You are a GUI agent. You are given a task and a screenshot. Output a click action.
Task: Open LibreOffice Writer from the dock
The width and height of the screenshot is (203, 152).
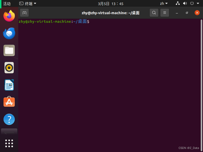[x=9, y=85]
